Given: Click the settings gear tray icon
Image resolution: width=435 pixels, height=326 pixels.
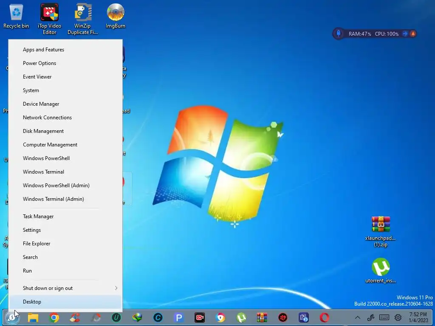Looking at the screenshot, I should [398, 318].
